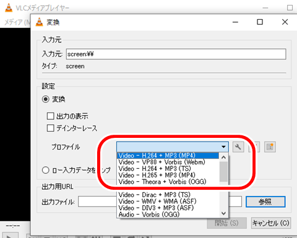Click the profile list scroll-down arrow
297x238 pixels.
223,213
